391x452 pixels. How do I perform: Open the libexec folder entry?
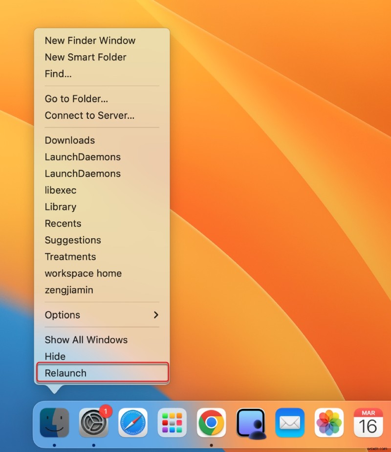(102, 190)
